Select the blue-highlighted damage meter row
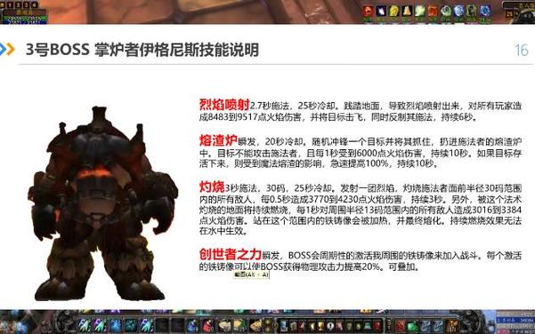Image resolution: width=535 pixels, height=334 pixels. pyautogui.click(x=515, y=320)
